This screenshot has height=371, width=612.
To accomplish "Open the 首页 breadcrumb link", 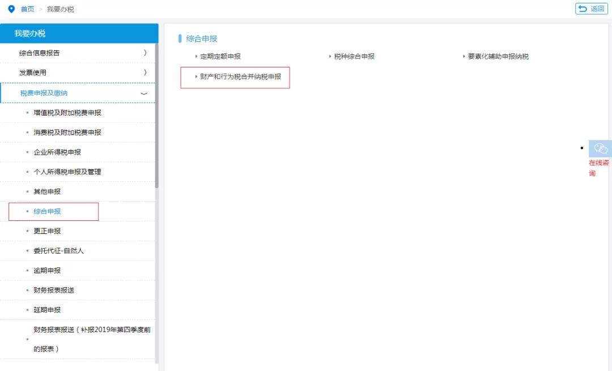I will (x=27, y=9).
